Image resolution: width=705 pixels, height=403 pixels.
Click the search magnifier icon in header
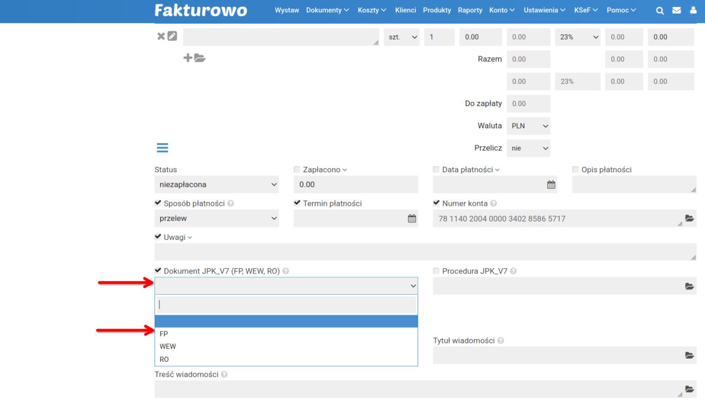(x=659, y=10)
